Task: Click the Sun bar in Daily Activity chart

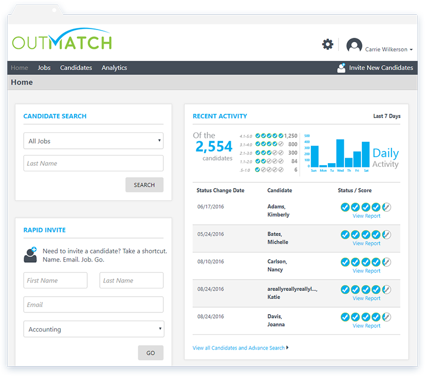Action: 315,157
